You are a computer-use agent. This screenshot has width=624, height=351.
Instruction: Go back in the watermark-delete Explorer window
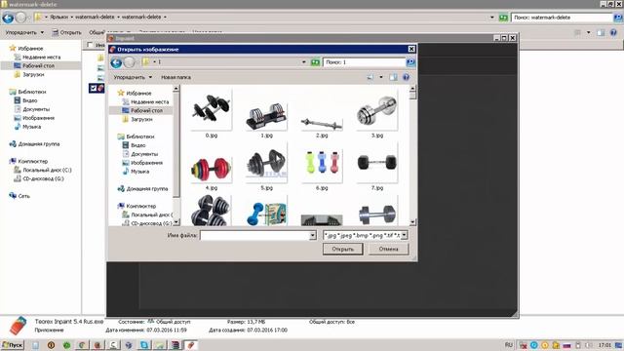8,18
